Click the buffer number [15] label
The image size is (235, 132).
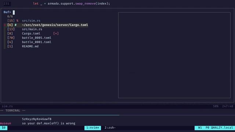point(11,21)
